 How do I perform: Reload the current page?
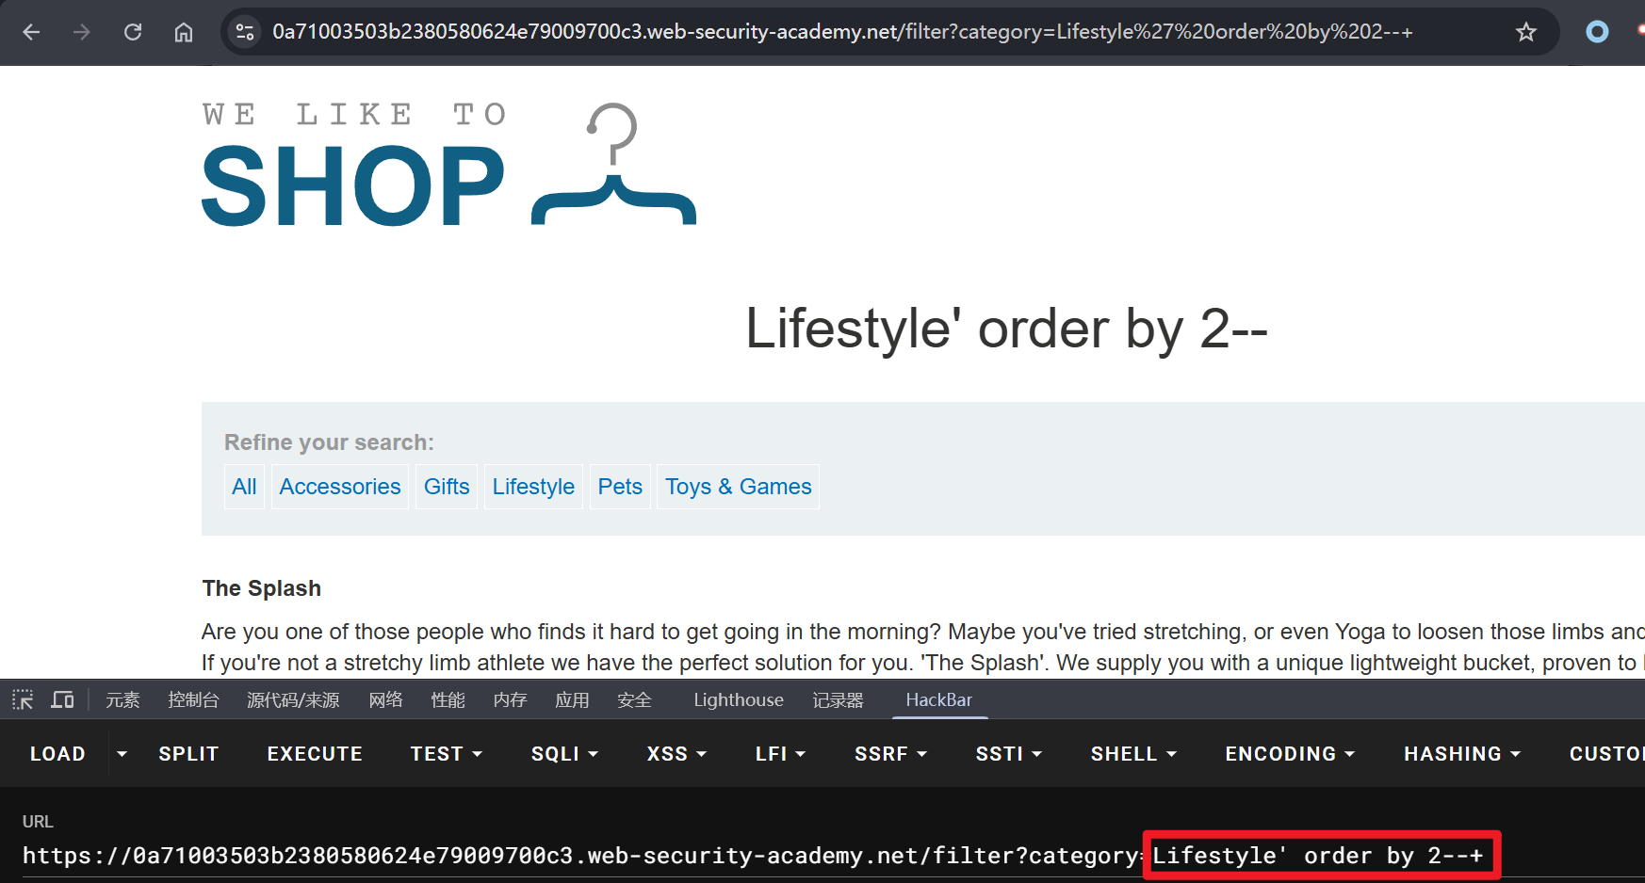(x=133, y=32)
